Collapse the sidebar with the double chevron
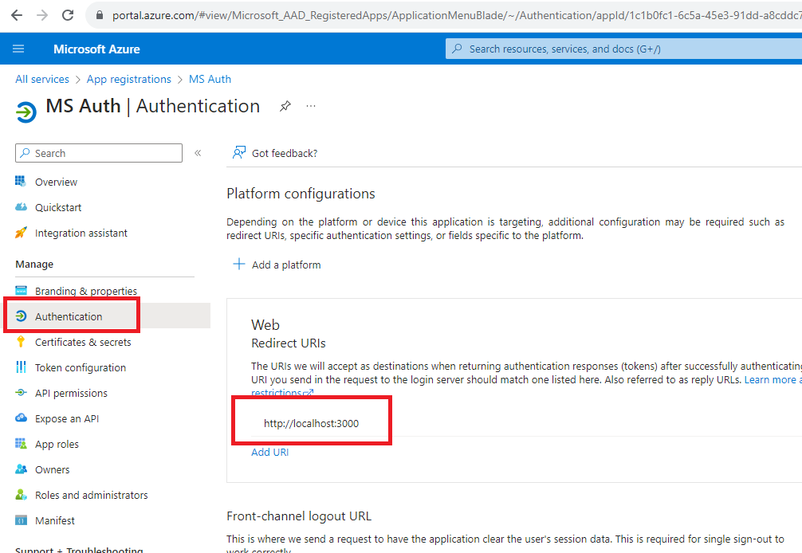802x553 pixels. pos(198,153)
